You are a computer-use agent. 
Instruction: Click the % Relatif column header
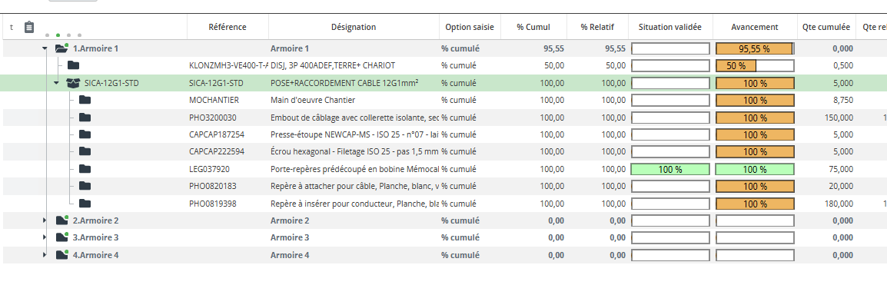coord(597,27)
